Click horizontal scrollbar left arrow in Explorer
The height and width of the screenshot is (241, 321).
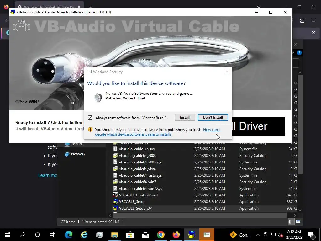(x=110, y=215)
